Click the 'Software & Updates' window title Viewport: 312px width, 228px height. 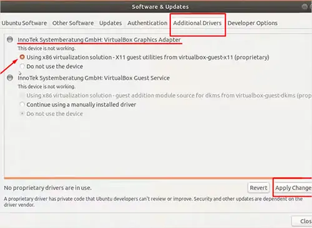[x=160, y=7]
